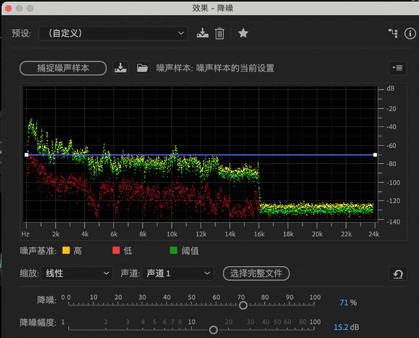Show effect info icon
Viewport: 419px width, 338px height.
click(410, 33)
